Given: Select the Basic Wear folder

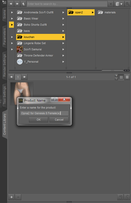Looking at the screenshot, I should tap(41, 19).
